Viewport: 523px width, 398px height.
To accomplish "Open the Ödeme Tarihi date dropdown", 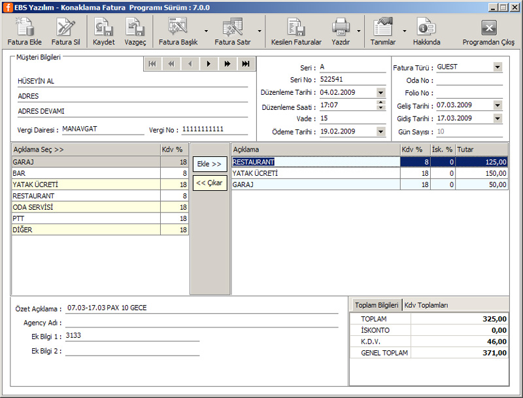I will pyautogui.click(x=381, y=131).
